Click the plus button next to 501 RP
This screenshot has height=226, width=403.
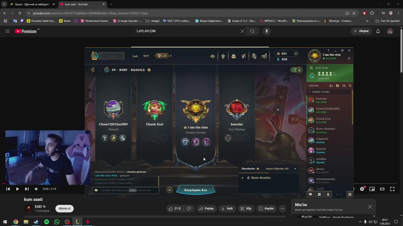pos(296,54)
